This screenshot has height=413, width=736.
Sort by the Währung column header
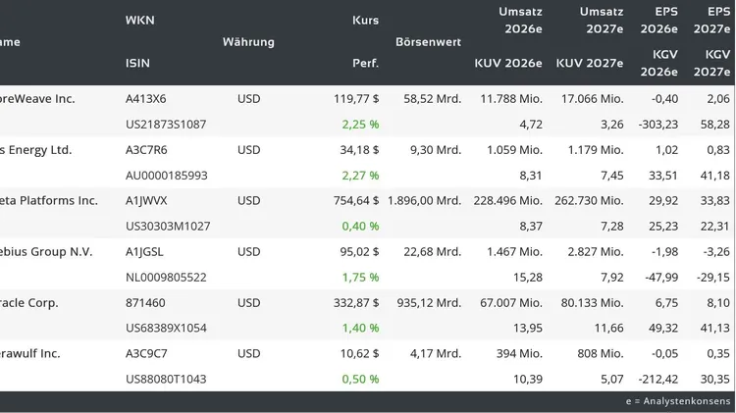pos(248,42)
